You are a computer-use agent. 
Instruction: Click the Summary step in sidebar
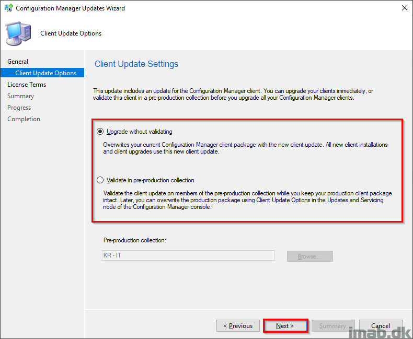point(20,96)
